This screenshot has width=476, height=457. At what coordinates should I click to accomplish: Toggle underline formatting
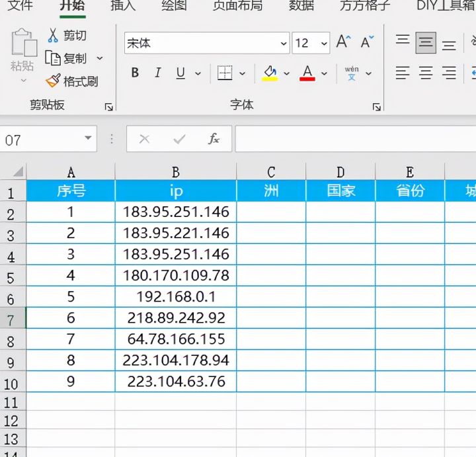[180, 73]
